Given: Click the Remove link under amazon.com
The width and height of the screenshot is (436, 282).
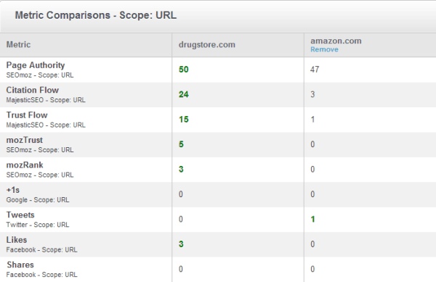Looking at the screenshot, I should pyautogui.click(x=324, y=49).
